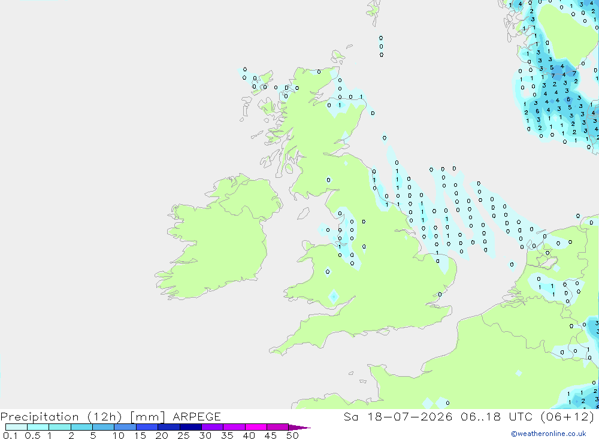Click the "45" legend value
Viewport: 599px width, 439px height.
pos(271,435)
